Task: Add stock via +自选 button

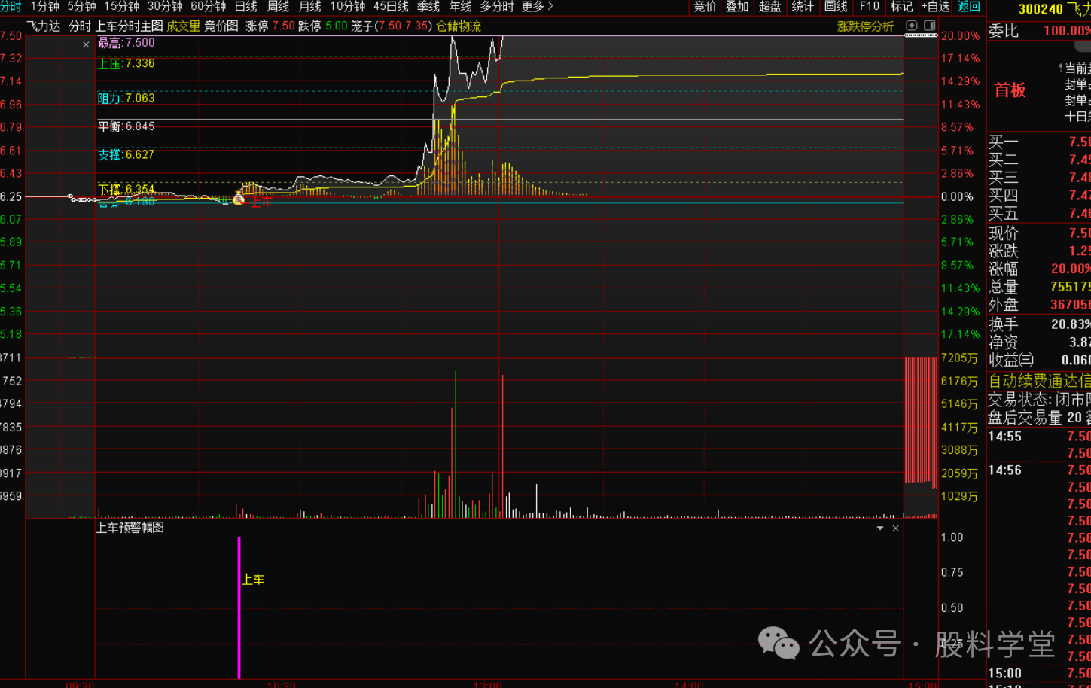Action: (935, 7)
